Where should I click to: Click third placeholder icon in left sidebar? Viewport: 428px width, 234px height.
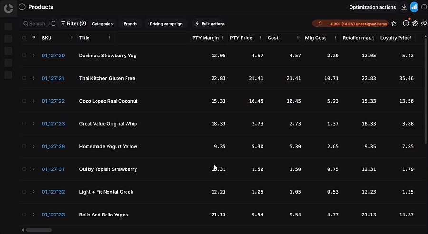(8, 51)
